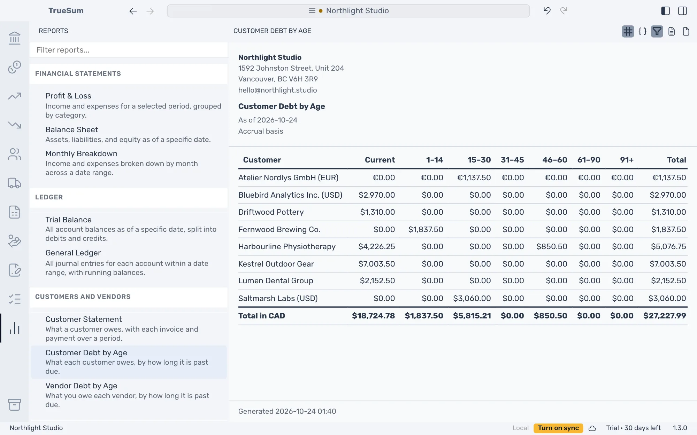Open the bar chart reports icon

pyautogui.click(x=14, y=328)
